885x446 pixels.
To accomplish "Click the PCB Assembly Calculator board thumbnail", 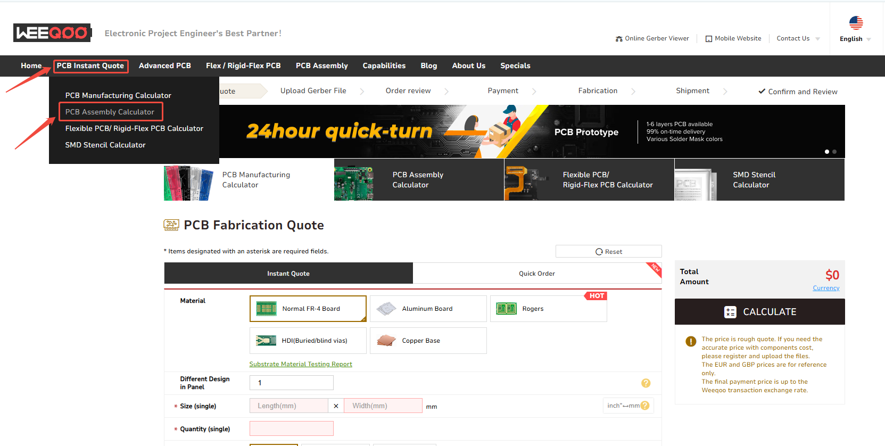I will coord(354,180).
